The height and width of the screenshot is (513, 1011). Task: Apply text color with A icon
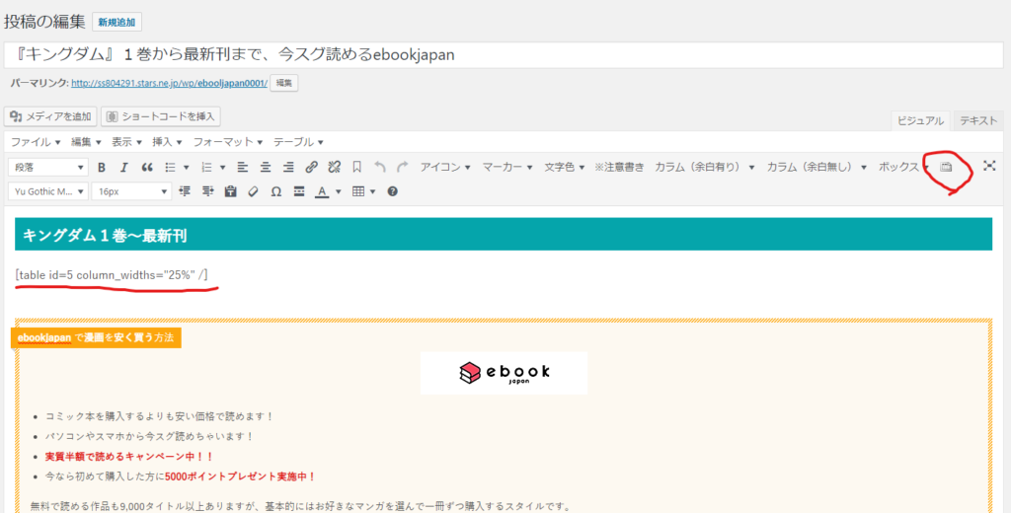click(x=322, y=191)
